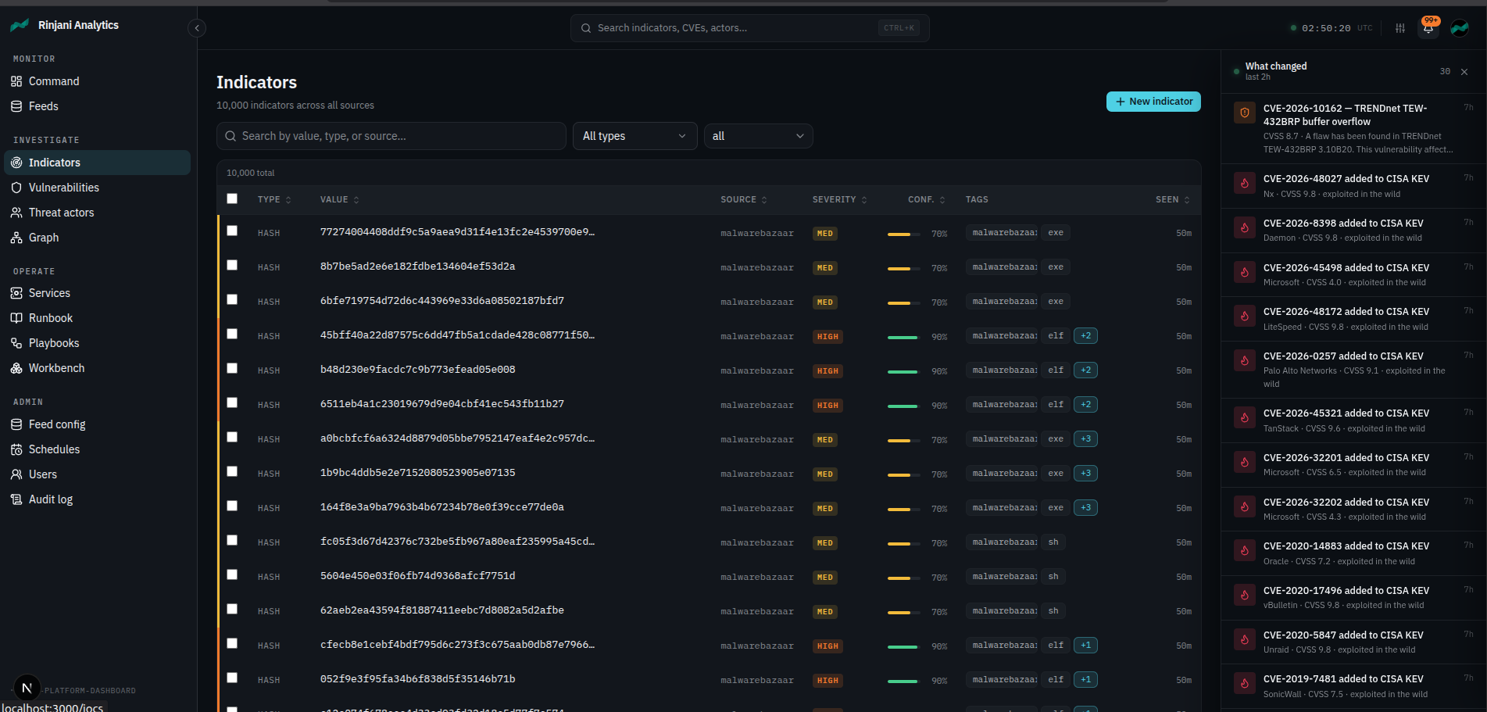The image size is (1487, 712).
Task: Check the row for hash 5604e450e03f06fb74d9368afcf7751d
Action: [232, 574]
